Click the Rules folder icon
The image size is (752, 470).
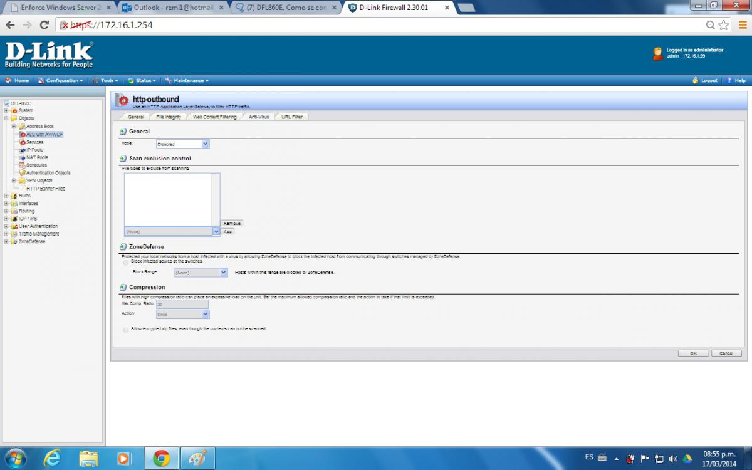[14, 196]
